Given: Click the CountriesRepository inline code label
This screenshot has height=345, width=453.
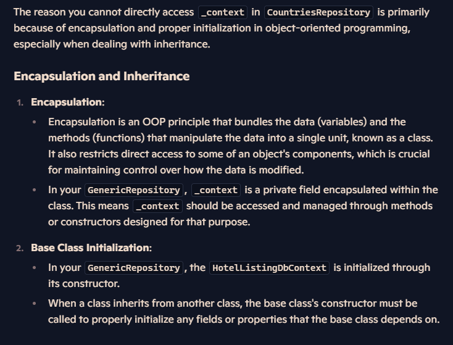Looking at the screenshot, I should tap(318, 12).
